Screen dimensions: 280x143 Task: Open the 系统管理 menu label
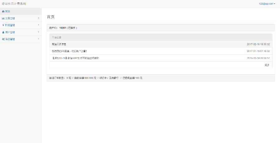point(10,39)
